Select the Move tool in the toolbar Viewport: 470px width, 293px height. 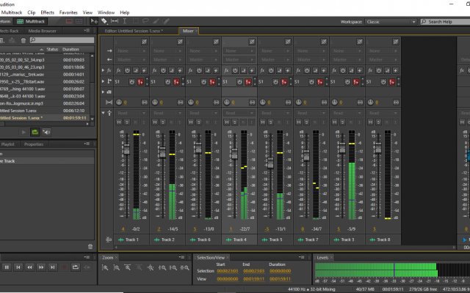click(94, 21)
